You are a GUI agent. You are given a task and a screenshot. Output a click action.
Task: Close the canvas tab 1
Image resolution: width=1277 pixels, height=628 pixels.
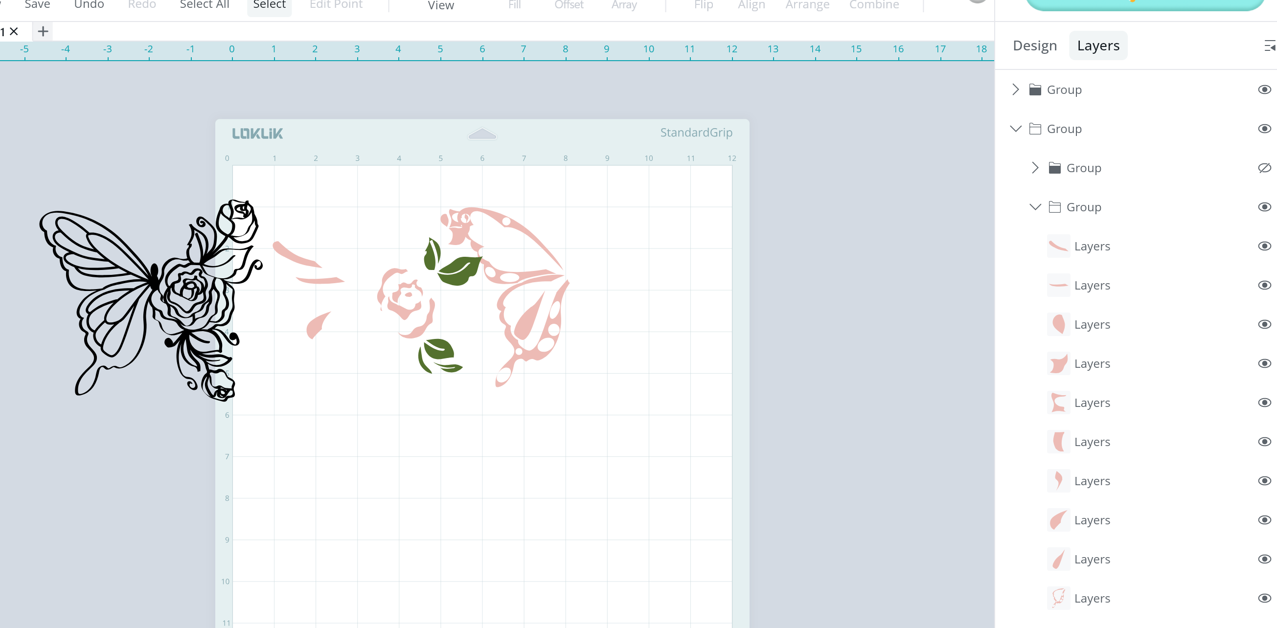pyautogui.click(x=14, y=32)
